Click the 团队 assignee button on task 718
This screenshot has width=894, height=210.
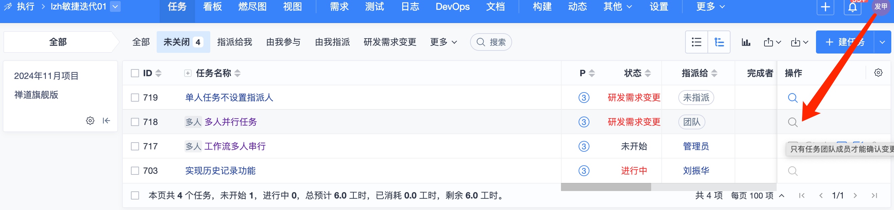692,122
